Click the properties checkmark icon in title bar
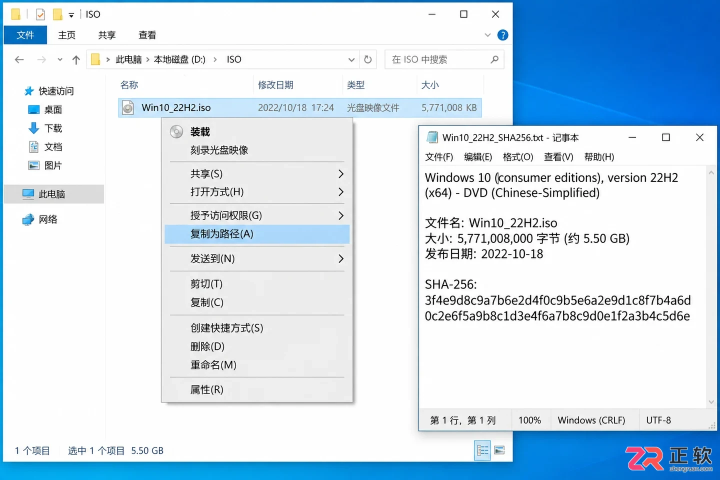 click(x=40, y=14)
